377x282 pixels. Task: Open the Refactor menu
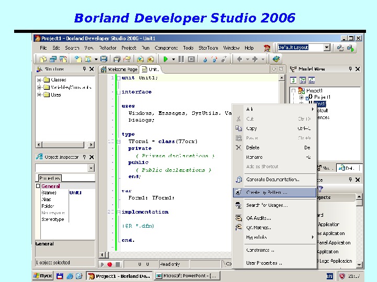tap(108, 48)
